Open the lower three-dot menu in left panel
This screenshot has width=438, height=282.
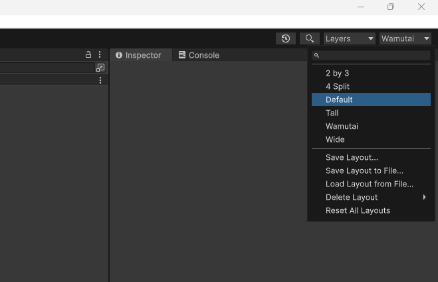pos(100,80)
